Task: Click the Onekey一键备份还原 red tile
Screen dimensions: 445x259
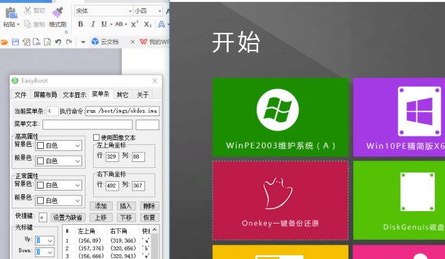Action: pyautogui.click(x=281, y=200)
